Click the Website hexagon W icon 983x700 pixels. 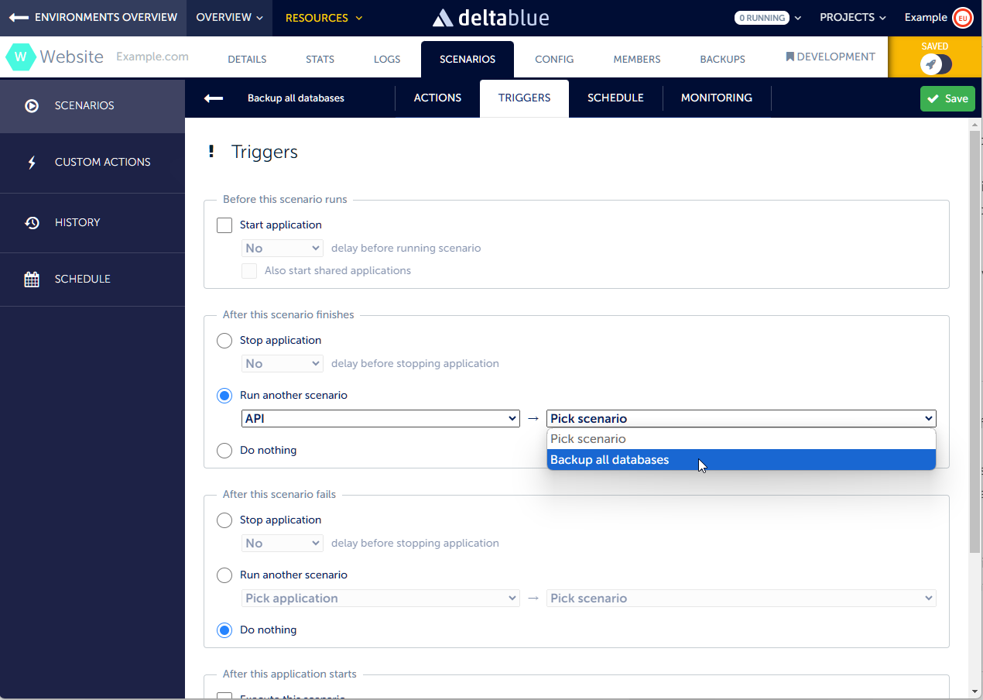pos(20,57)
